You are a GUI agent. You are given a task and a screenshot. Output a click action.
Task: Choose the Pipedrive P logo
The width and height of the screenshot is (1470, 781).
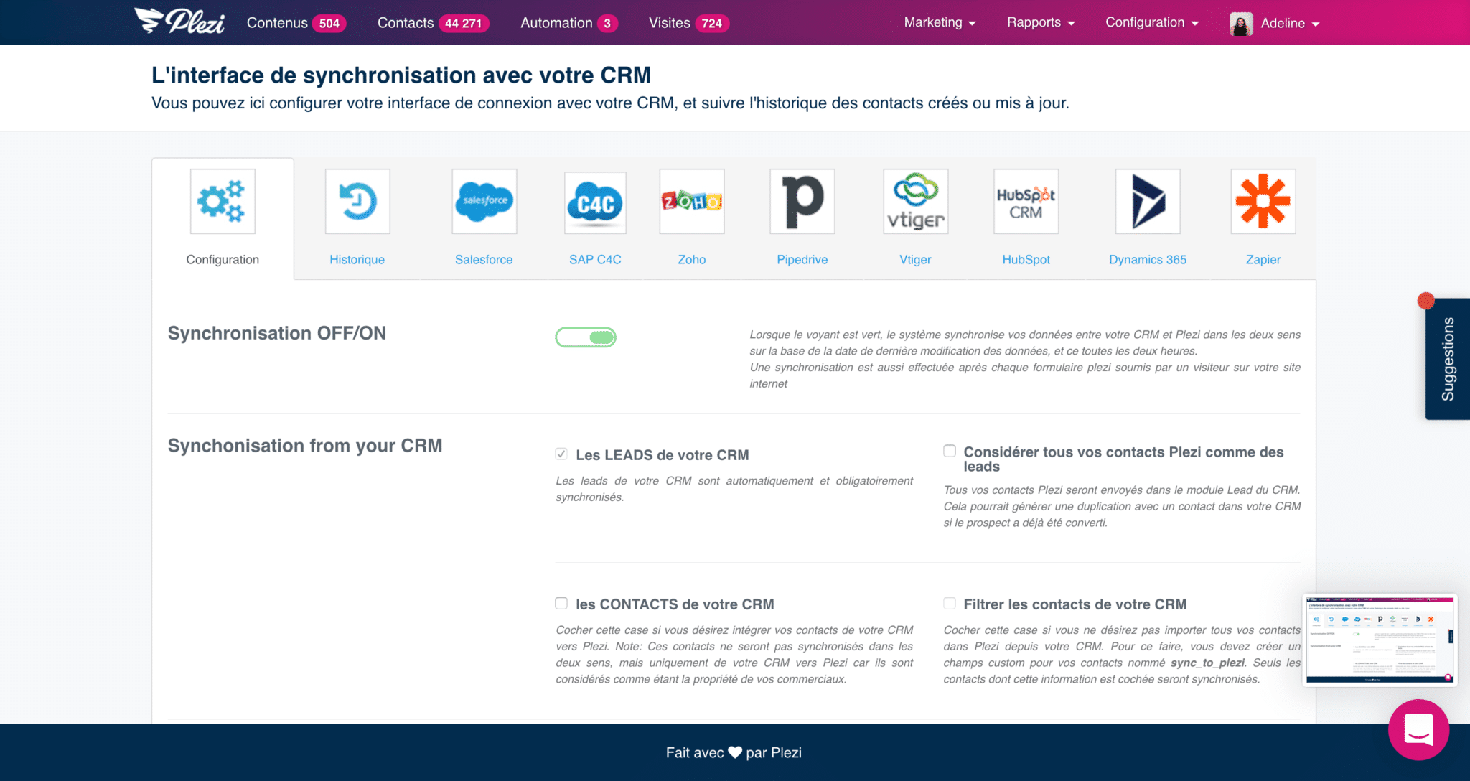click(802, 201)
